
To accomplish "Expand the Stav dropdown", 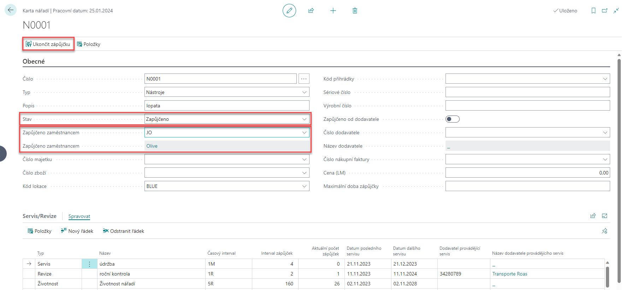I will (x=304, y=119).
